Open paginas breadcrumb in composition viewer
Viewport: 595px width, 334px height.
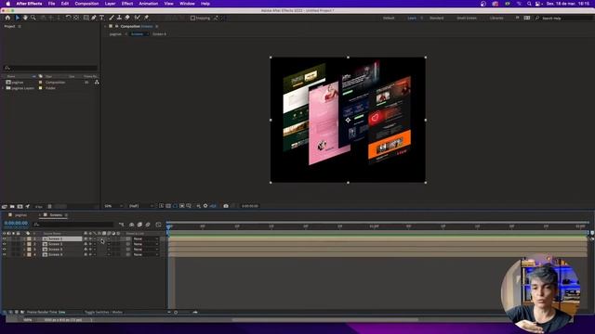pos(115,34)
